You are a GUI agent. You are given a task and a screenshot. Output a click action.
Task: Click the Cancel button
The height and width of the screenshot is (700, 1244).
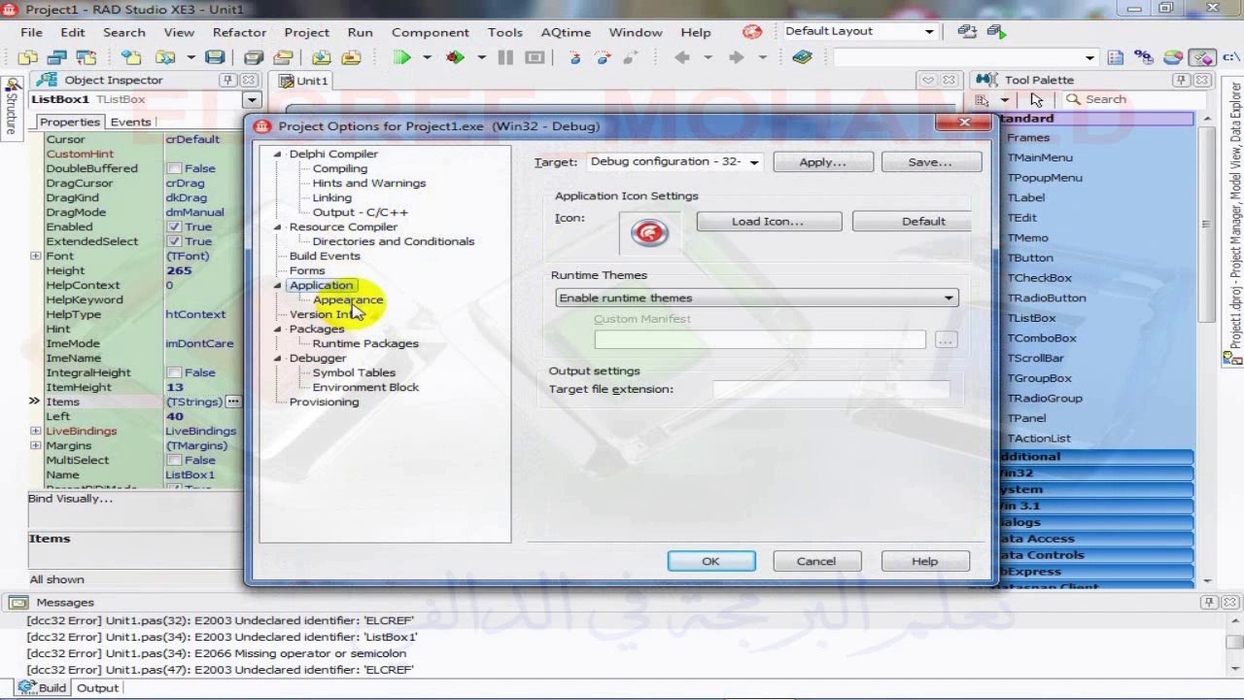tap(816, 561)
